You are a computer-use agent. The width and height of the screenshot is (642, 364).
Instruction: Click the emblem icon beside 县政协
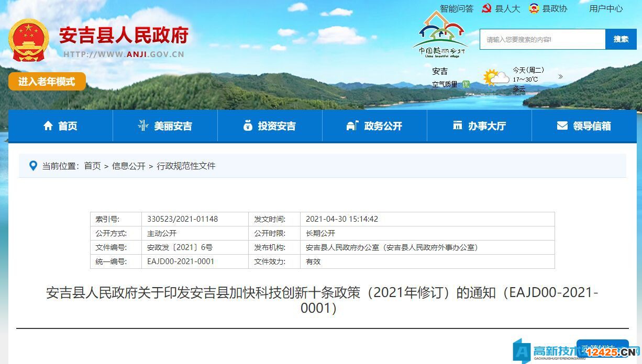coord(534,8)
